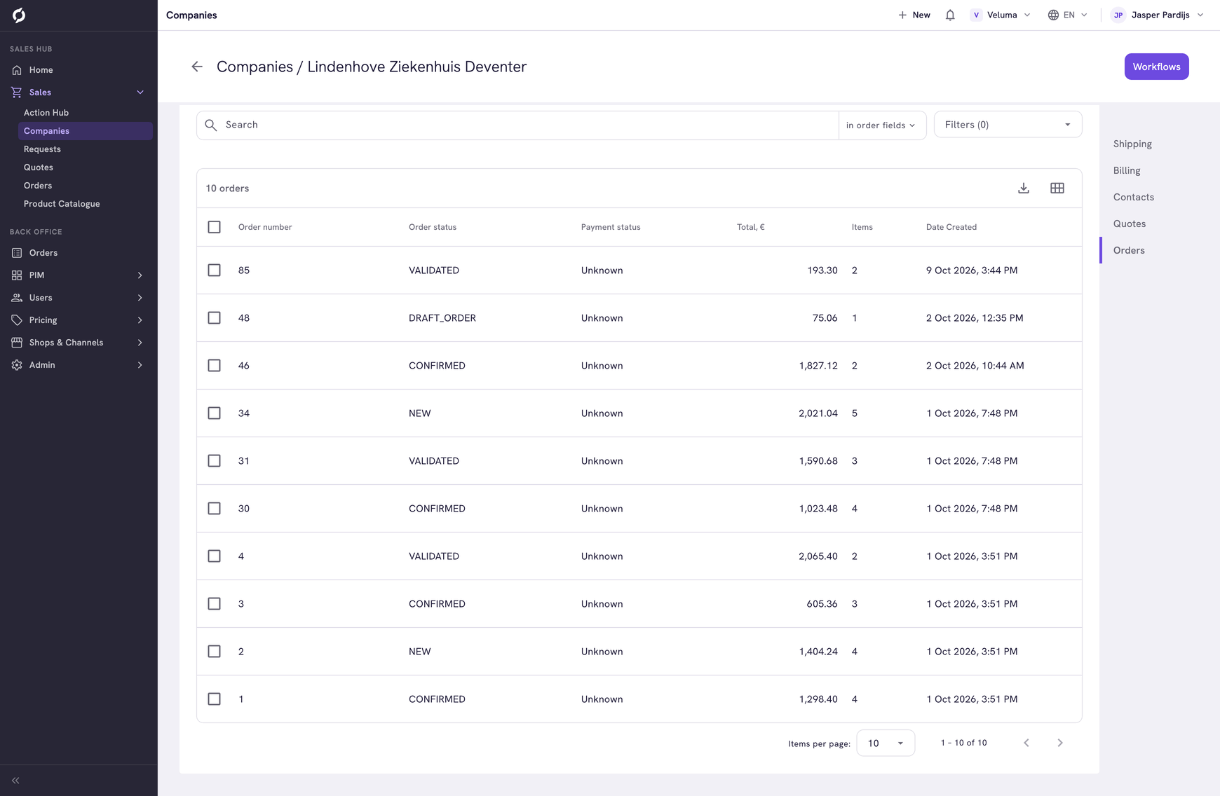Click the Workflows button

[x=1156, y=67]
